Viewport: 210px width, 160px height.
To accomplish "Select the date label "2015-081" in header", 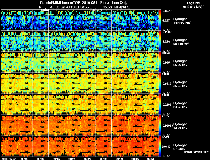I will [x=89, y=3].
